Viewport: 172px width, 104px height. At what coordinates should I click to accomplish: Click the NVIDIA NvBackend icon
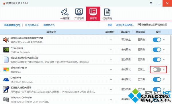(x=6, y=50)
